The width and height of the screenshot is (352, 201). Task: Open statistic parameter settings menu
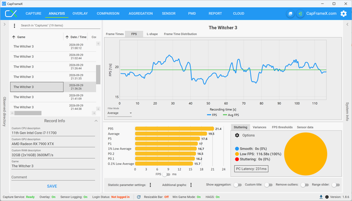click(x=150, y=185)
